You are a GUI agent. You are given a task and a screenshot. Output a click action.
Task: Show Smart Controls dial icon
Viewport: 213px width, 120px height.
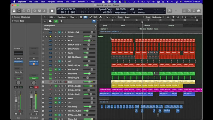click(35, 11)
